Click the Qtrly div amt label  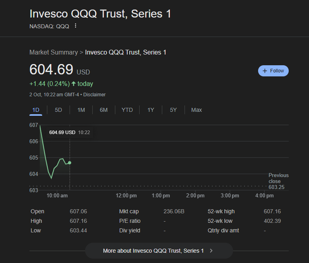[223, 230]
